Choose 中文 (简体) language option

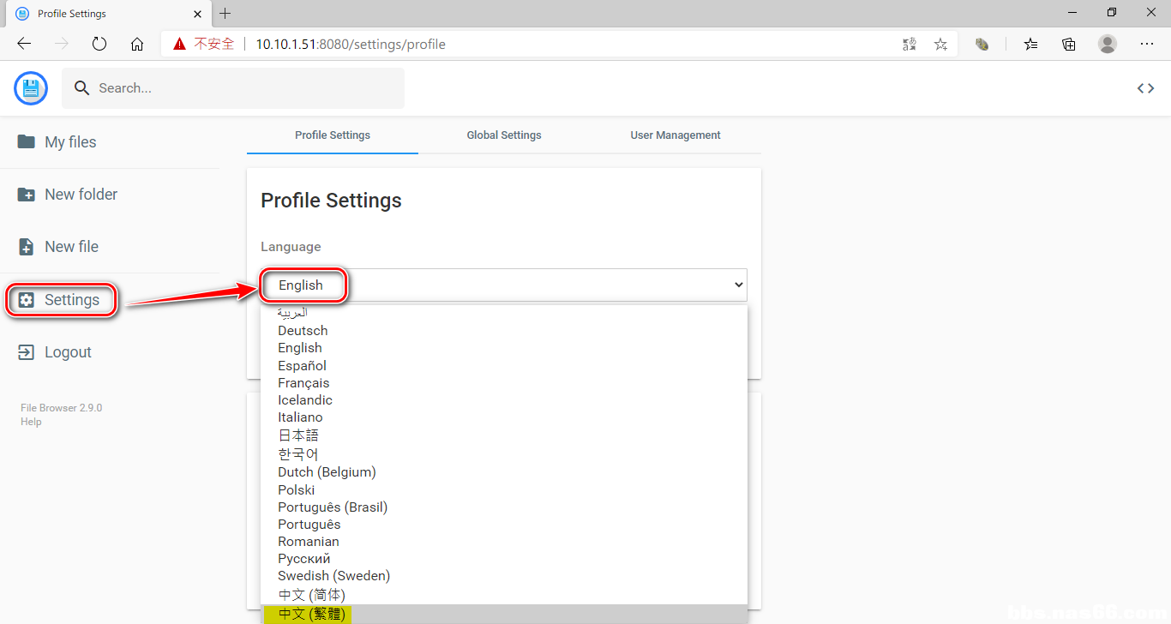click(312, 594)
